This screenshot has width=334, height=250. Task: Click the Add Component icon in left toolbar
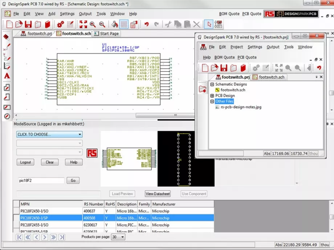pyautogui.click(x=7, y=37)
